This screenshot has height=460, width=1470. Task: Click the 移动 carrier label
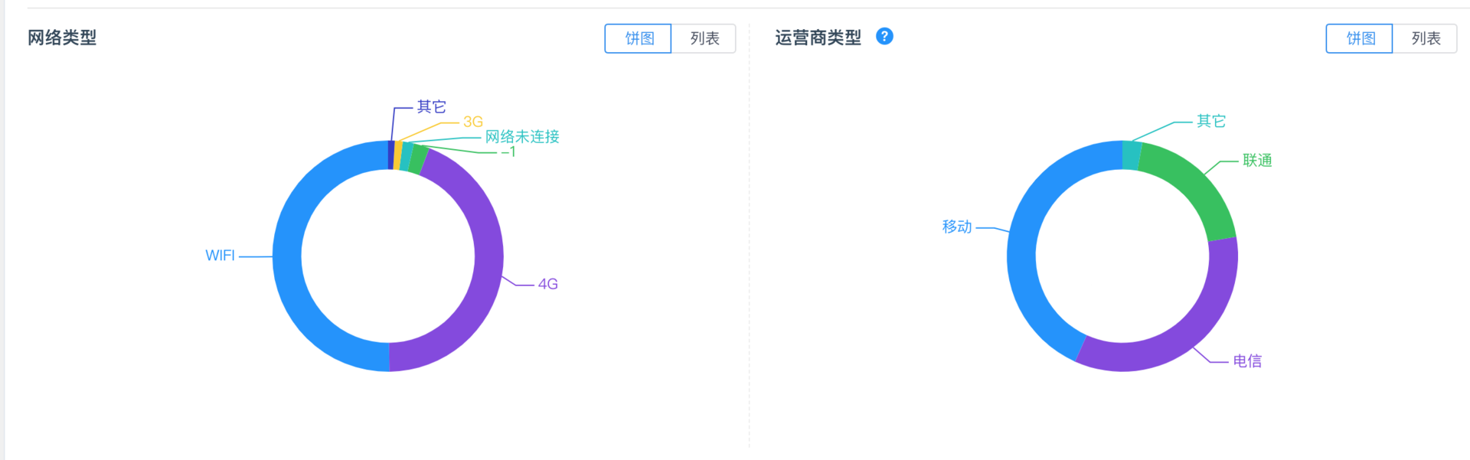tap(956, 227)
